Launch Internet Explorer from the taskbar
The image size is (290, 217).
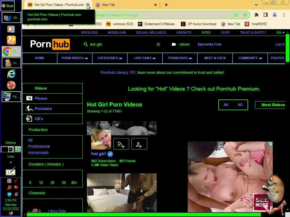tap(11, 74)
